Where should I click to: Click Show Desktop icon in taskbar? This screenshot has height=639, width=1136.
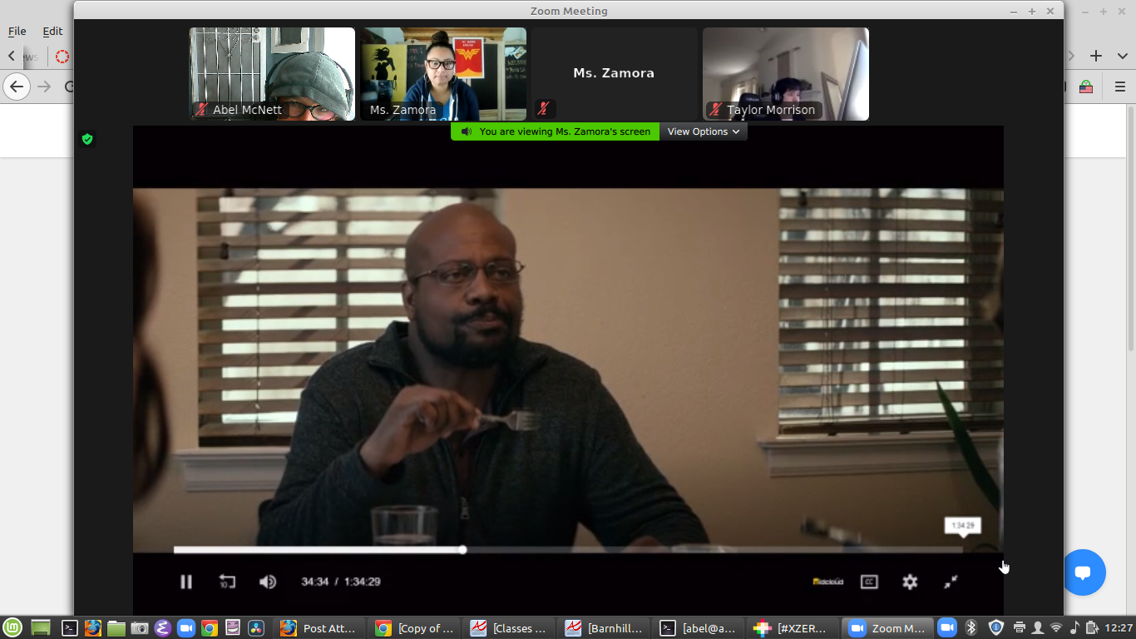tap(41, 628)
